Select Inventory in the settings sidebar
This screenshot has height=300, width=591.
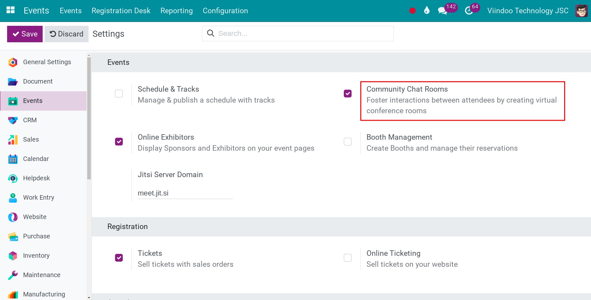coord(43,256)
